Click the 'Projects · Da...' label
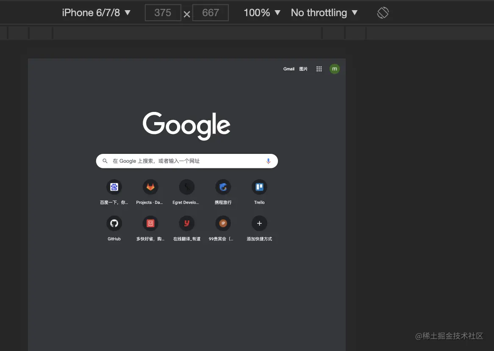The height and width of the screenshot is (351, 494). [x=149, y=203]
